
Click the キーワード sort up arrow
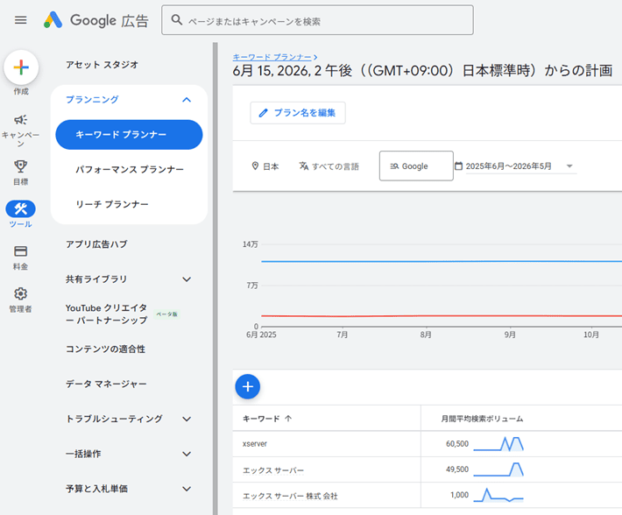click(x=288, y=419)
